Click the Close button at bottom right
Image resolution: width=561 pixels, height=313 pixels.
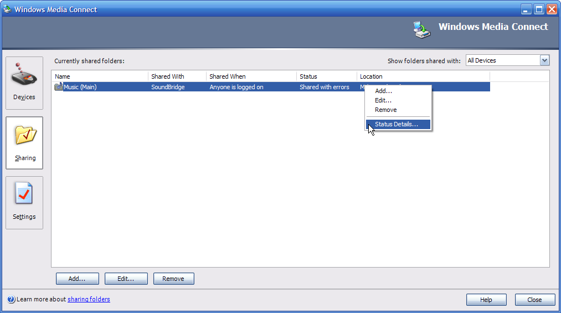[x=535, y=300]
